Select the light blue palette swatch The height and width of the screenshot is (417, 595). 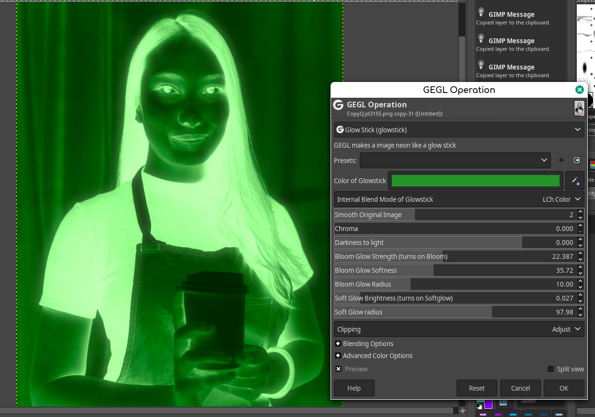(x=559, y=415)
